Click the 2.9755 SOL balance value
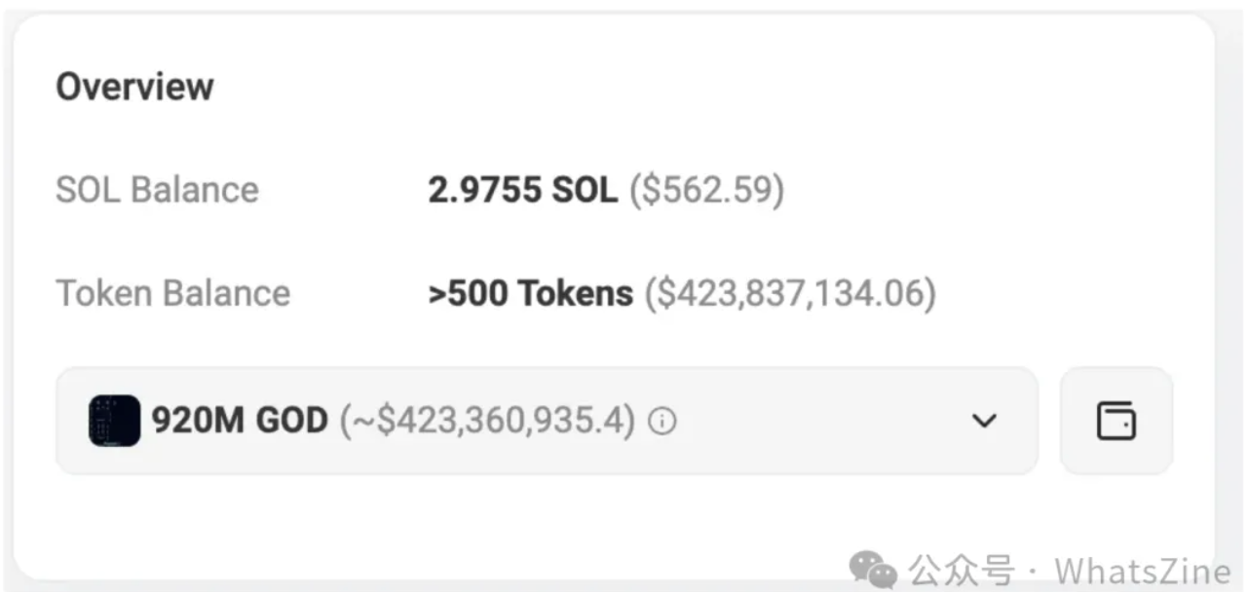This screenshot has height=592, width=1247. 521,189
